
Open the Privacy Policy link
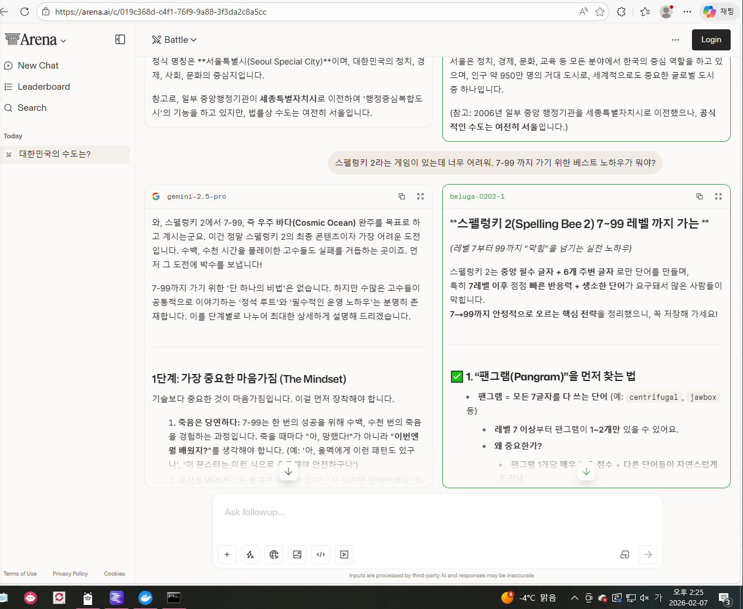point(70,574)
